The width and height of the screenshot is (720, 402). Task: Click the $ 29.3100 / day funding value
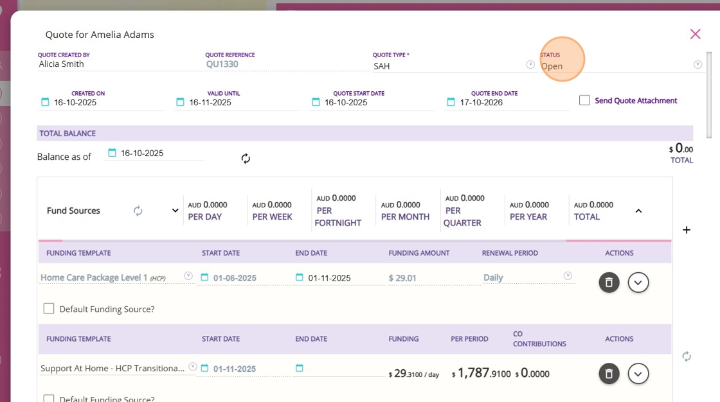pos(414,374)
